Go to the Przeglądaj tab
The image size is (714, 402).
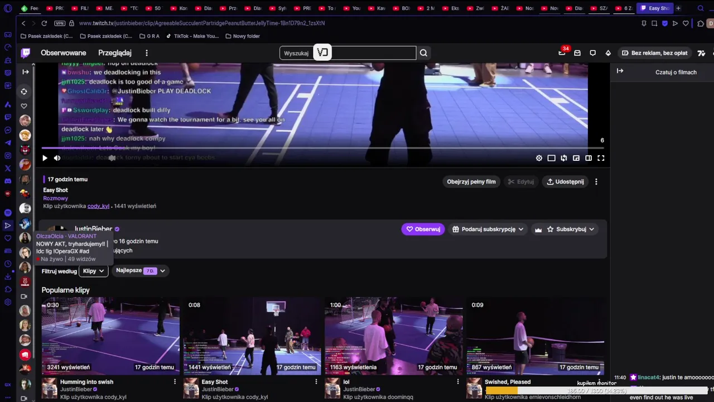point(115,53)
